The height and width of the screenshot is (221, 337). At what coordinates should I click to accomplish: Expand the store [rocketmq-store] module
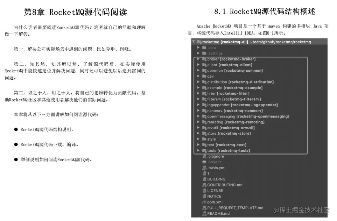[x=198, y=133]
